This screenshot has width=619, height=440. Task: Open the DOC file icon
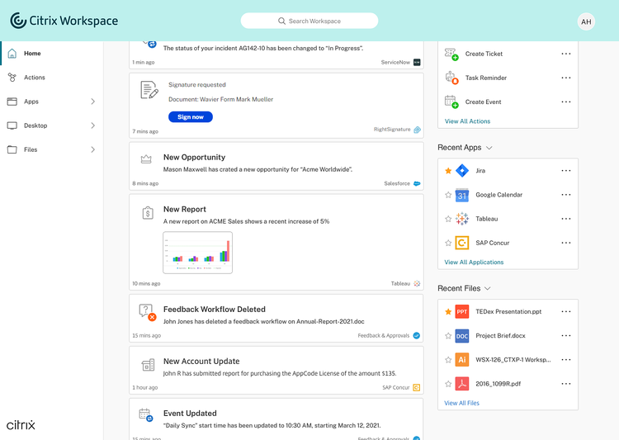462,336
